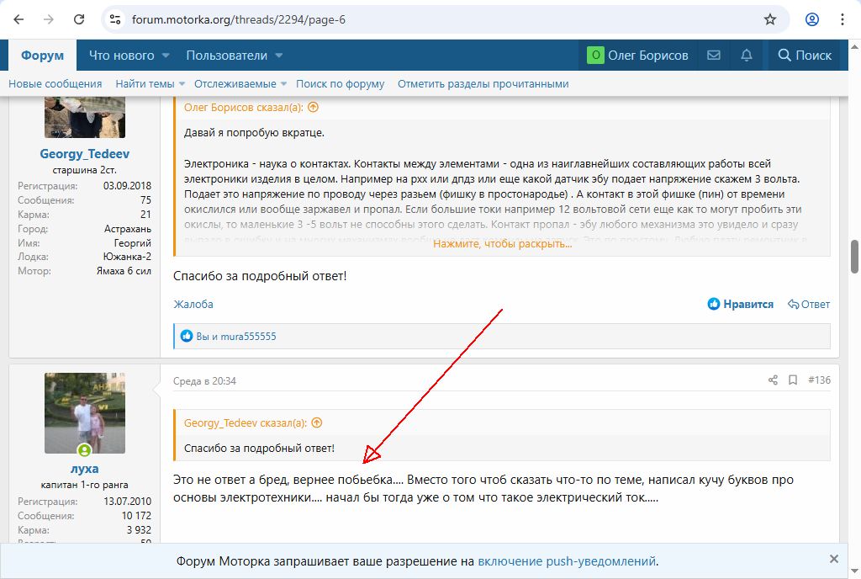Viewport: 861px width, 579px height.
Task: Open the inbox envelope icon
Action: click(714, 56)
